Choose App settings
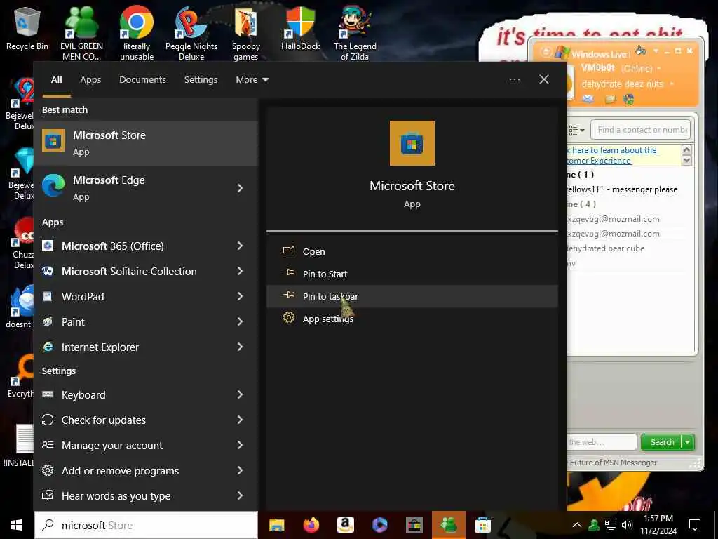This screenshot has width=718, height=539. [x=412, y=319]
